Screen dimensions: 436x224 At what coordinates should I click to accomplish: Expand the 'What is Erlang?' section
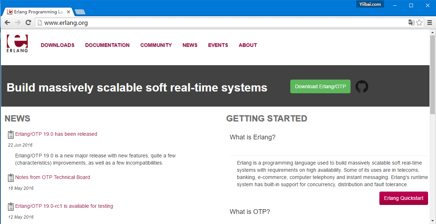[x=252, y=137]
